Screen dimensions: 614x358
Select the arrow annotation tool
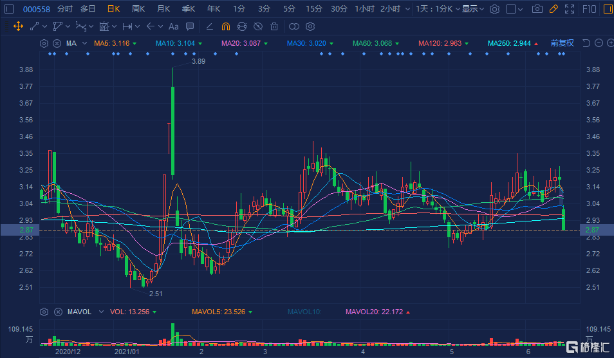click(151, 26)
